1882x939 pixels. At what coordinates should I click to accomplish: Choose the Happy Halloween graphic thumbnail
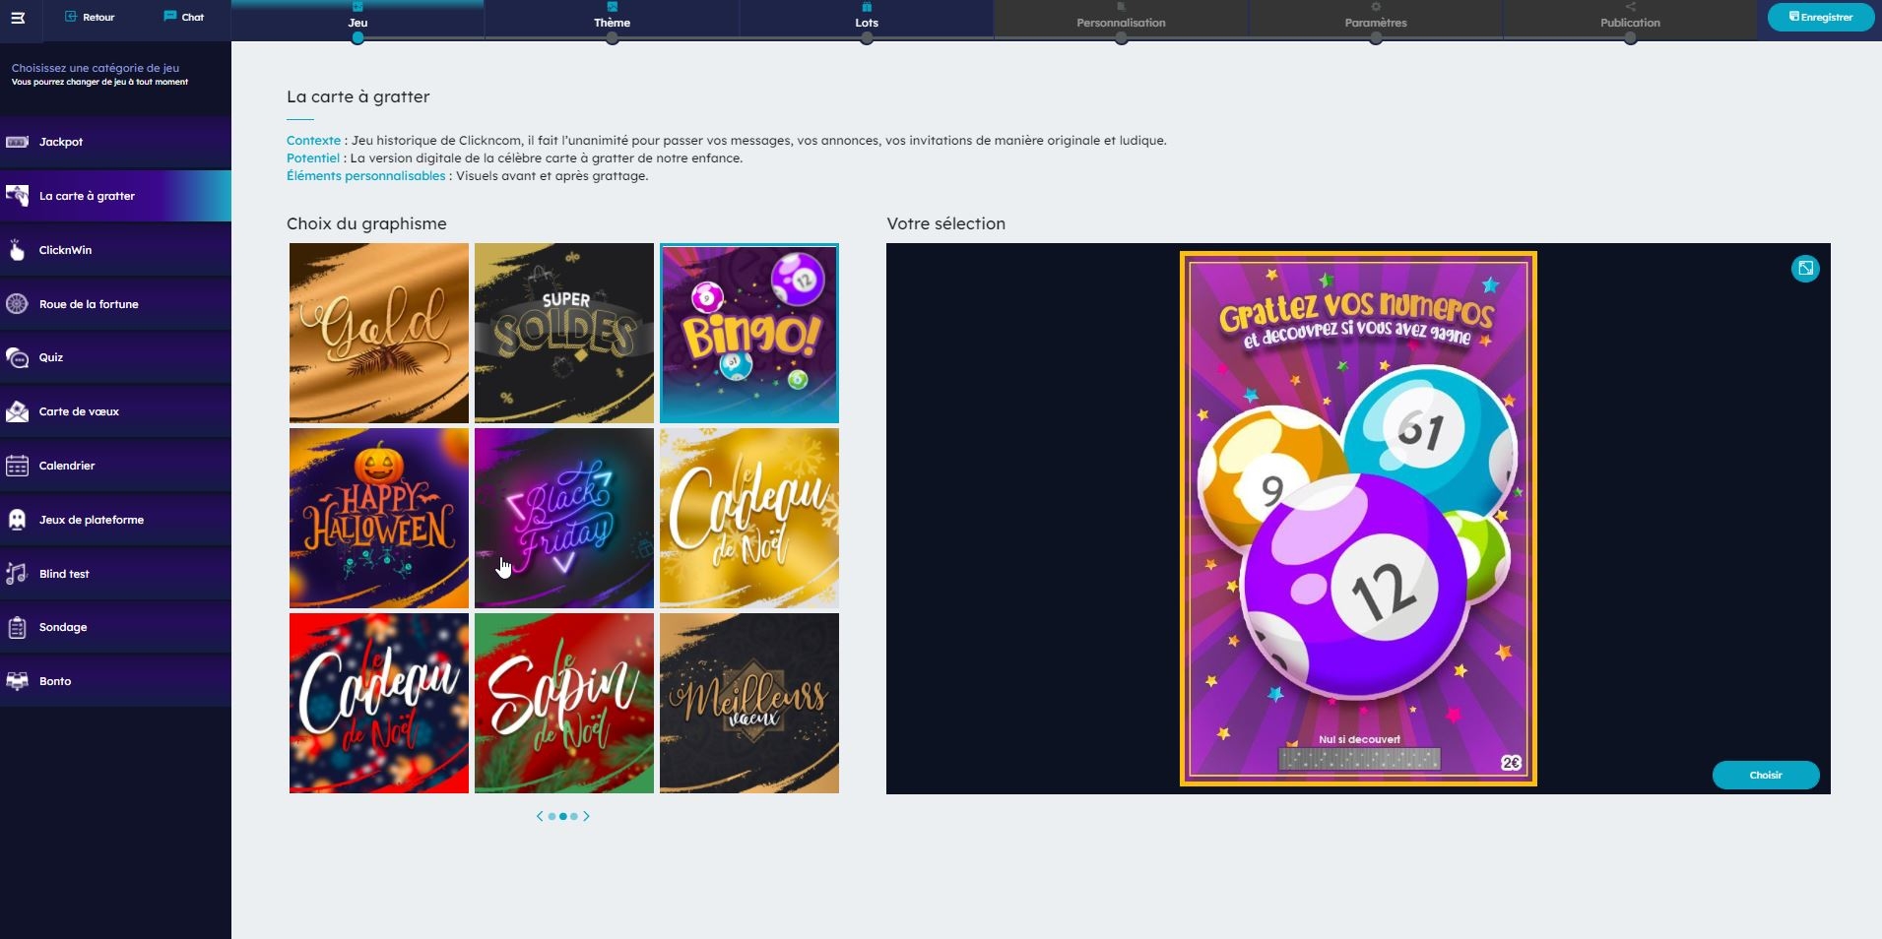click(378, 518)
